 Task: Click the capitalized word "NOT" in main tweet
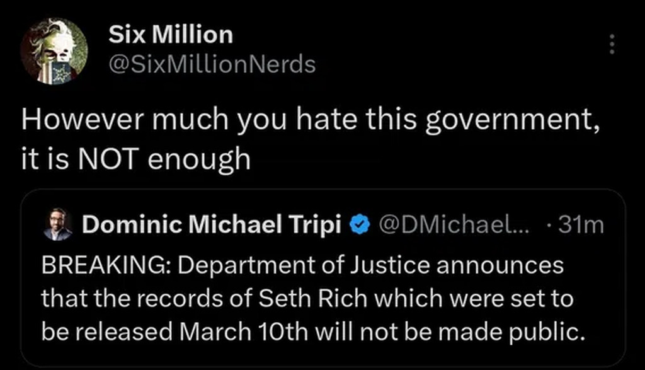(x=105, y=159)
